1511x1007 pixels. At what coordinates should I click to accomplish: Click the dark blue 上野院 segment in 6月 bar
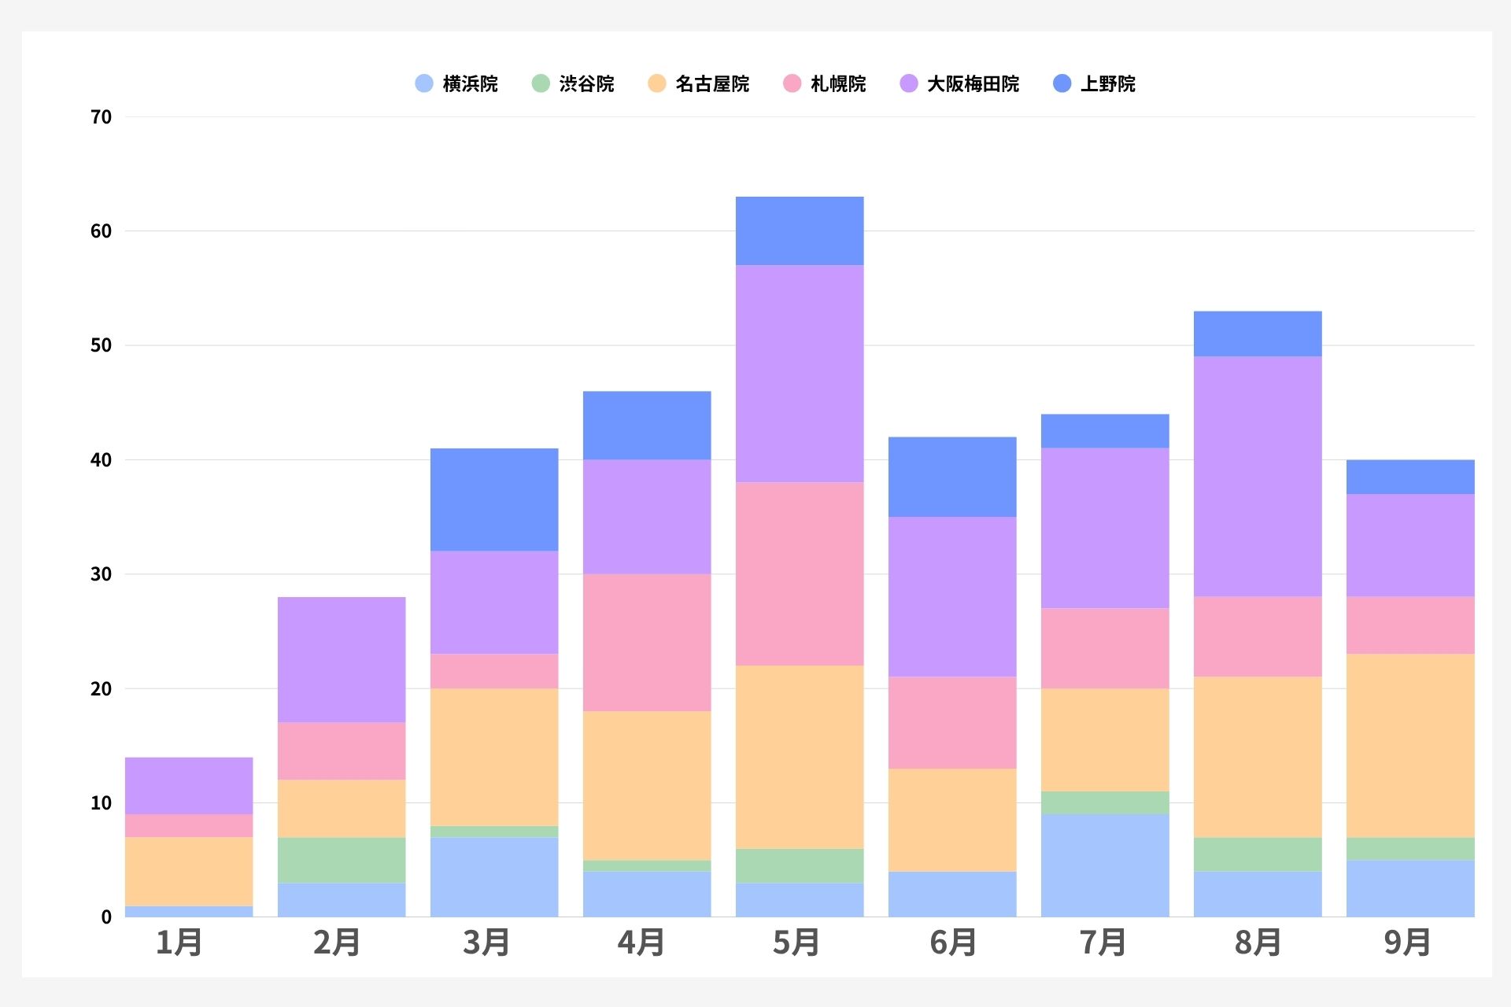point(952,477)
